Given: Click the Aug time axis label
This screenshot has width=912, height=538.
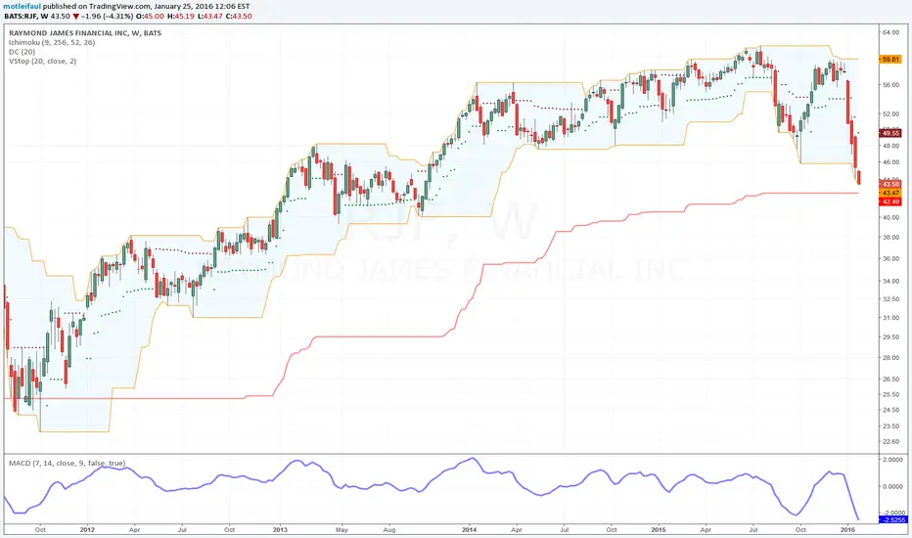Looking at the screenshot, I should tap(389, 530).
